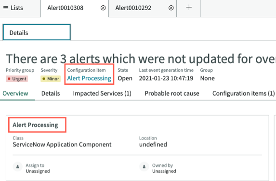This screenshot has height=181, width=276.
Task: Click the Alert Processing card heading
Action: pyautogui.click(x=35, y=125)
